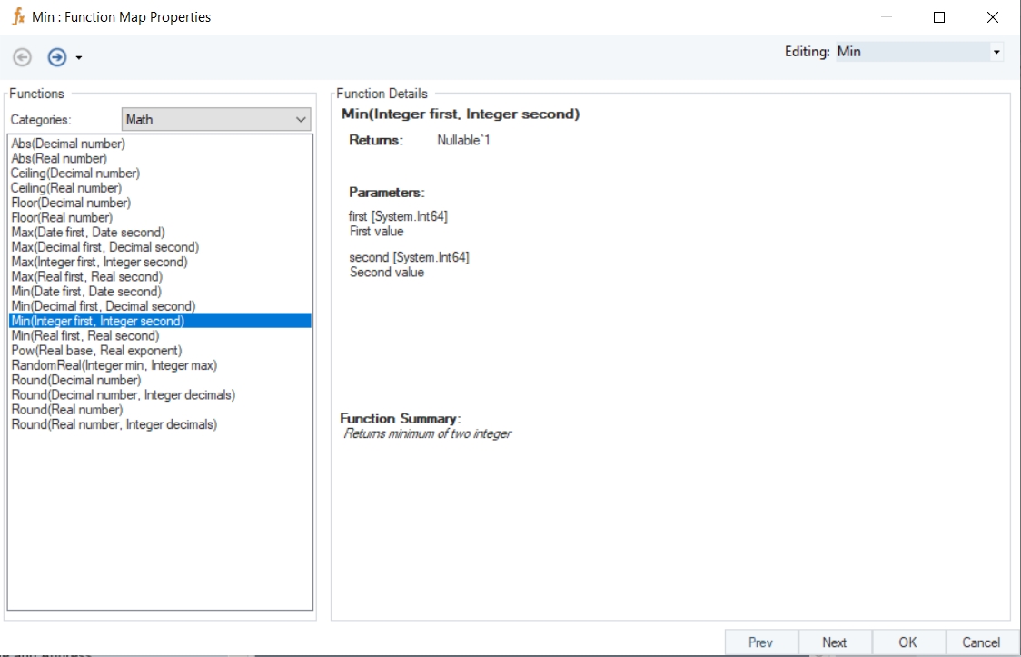Select Abs(Decimal number) function
1021x657 pixels.
[68, 144]
